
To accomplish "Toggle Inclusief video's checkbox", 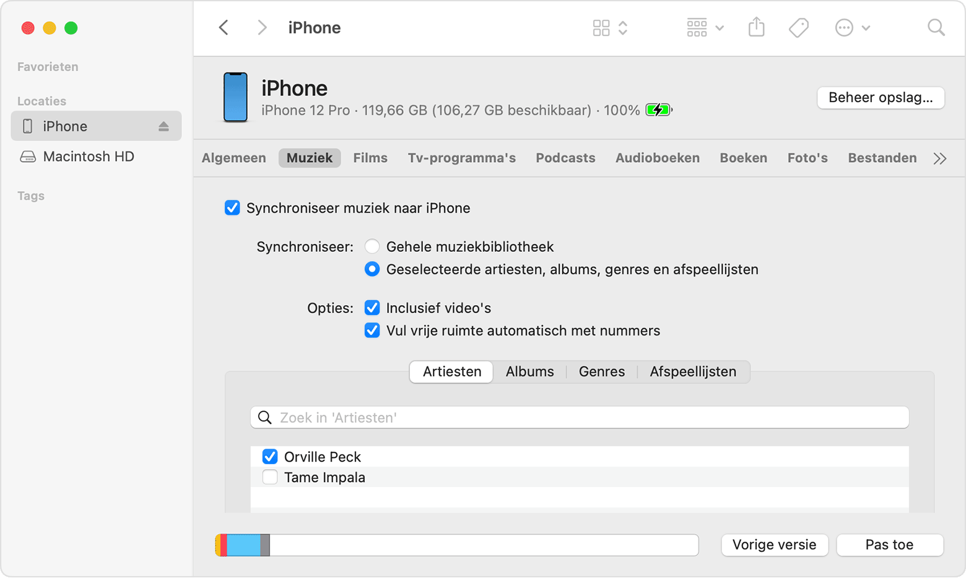I will (372, 308).
